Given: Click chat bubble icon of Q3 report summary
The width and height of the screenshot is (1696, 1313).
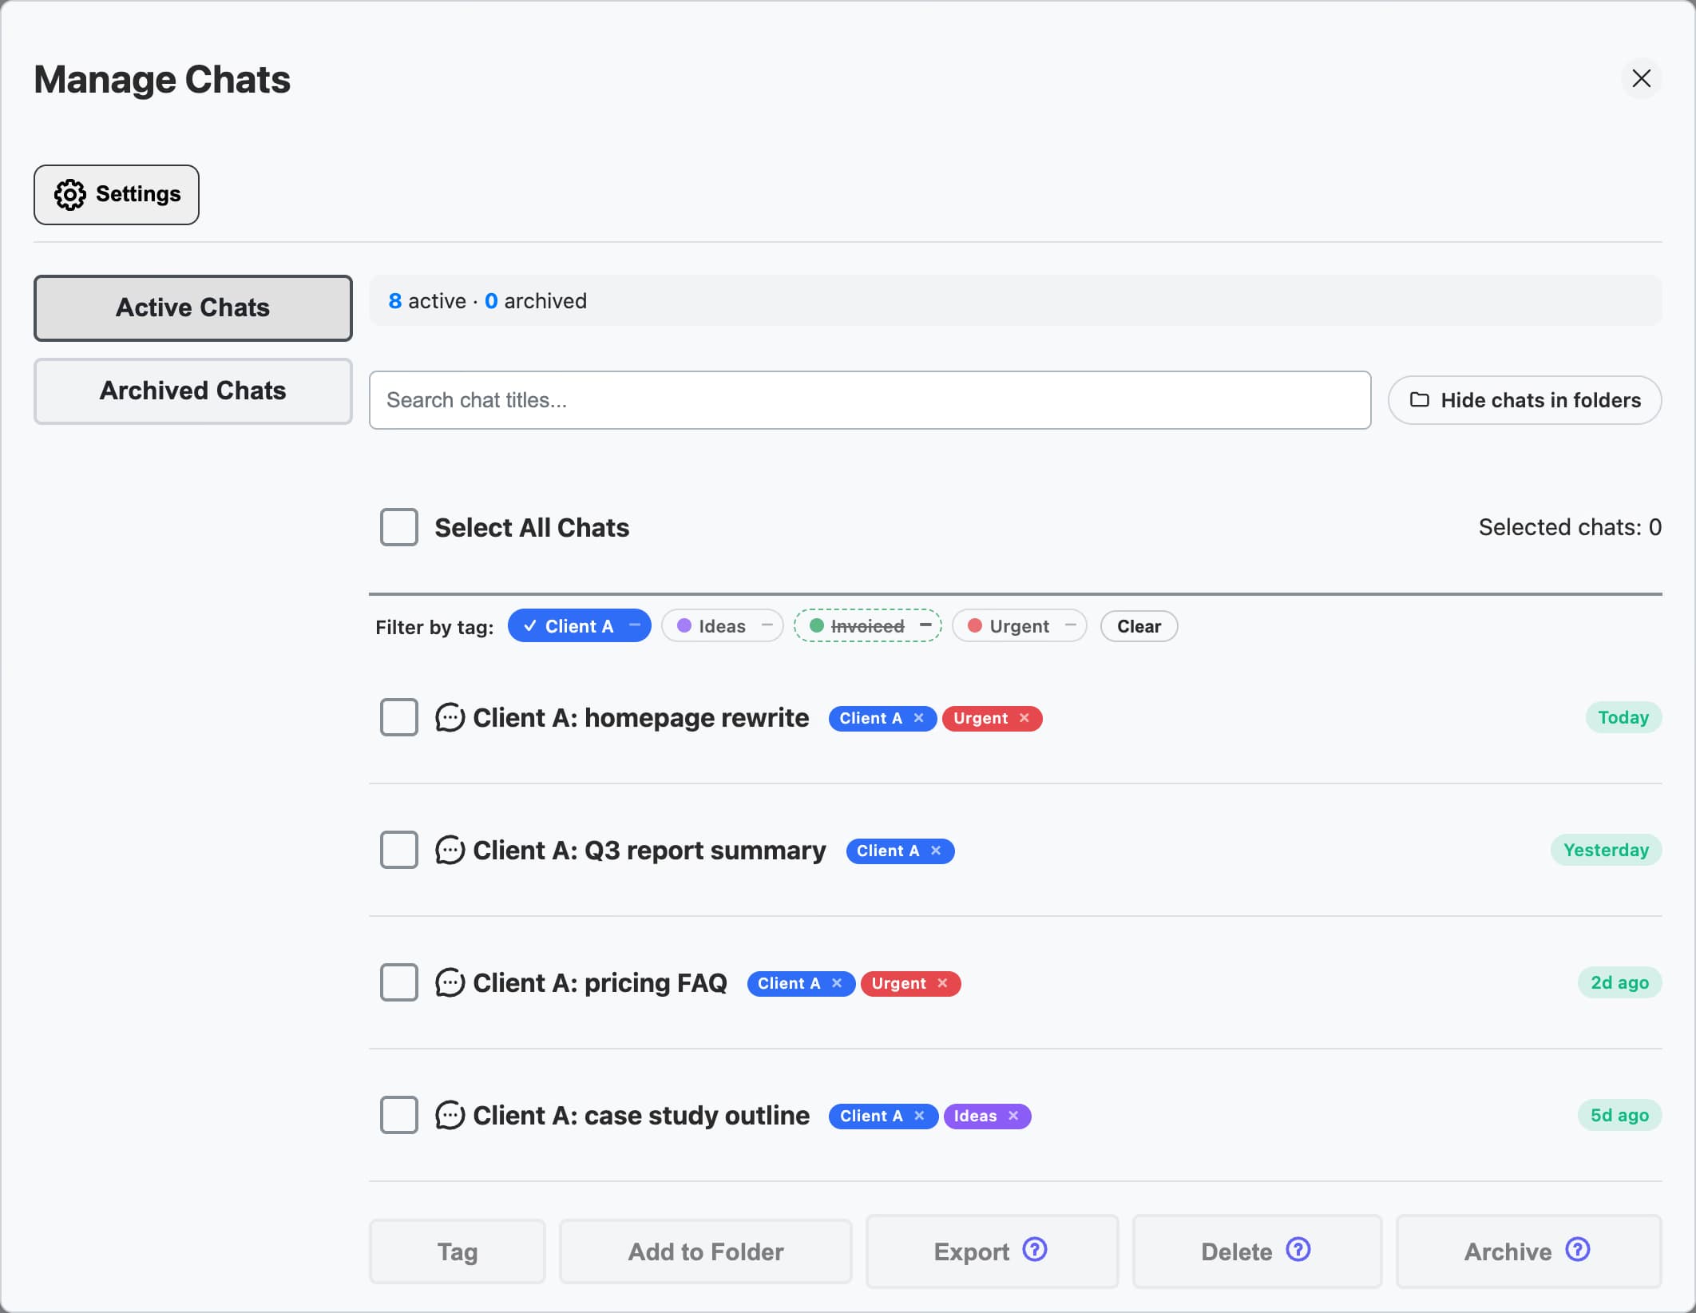Looking at the screenshot, I should tap(450, 850).
